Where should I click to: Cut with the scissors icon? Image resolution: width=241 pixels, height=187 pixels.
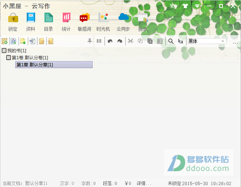131,41
